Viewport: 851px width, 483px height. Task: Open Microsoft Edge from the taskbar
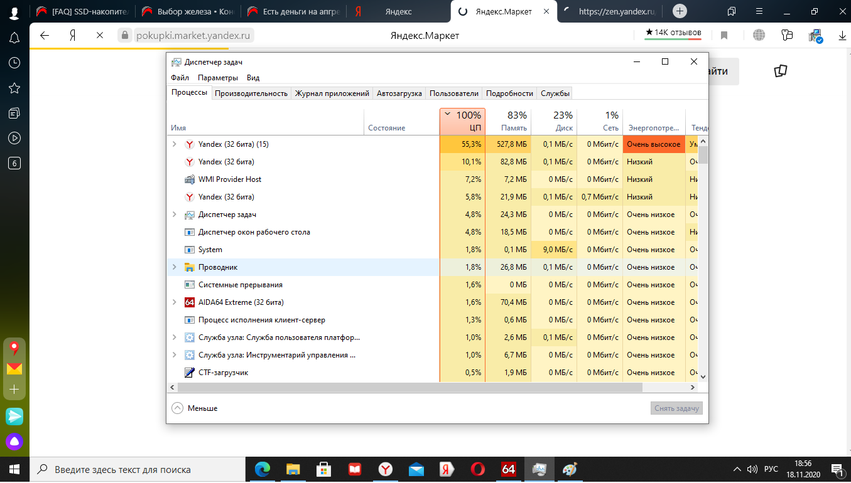(x=263, y=469)
